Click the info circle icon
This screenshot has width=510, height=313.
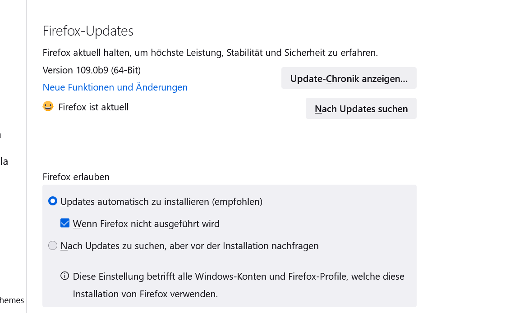pyautogui.click(x=65, y=276)
